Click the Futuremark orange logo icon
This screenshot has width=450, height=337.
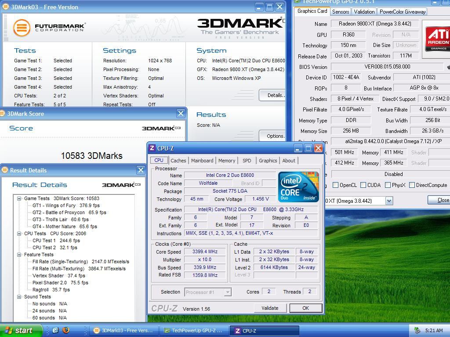[x=22, y=28]
